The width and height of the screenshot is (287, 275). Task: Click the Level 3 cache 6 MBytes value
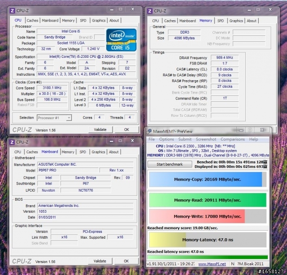104,105
